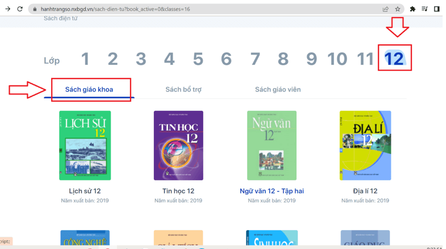Open the Lịch sử 12 book cover

(x=85, y=146)
